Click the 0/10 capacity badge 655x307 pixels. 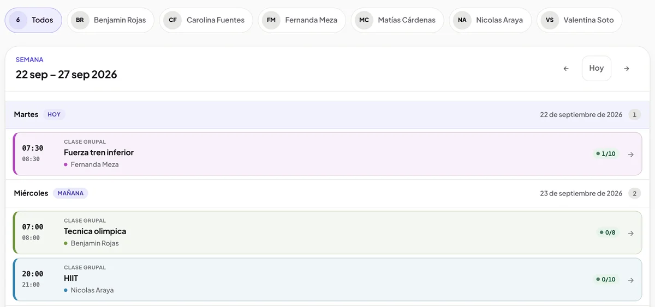606,280
